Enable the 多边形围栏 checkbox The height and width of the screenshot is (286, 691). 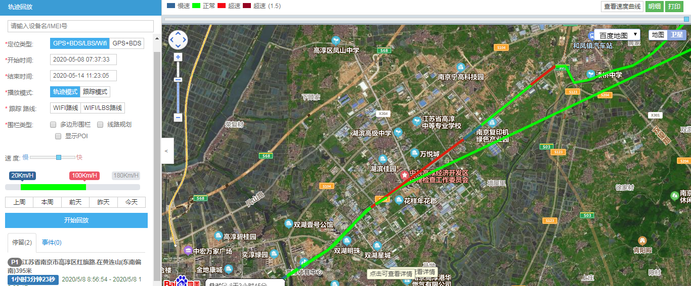pos(53,125)
